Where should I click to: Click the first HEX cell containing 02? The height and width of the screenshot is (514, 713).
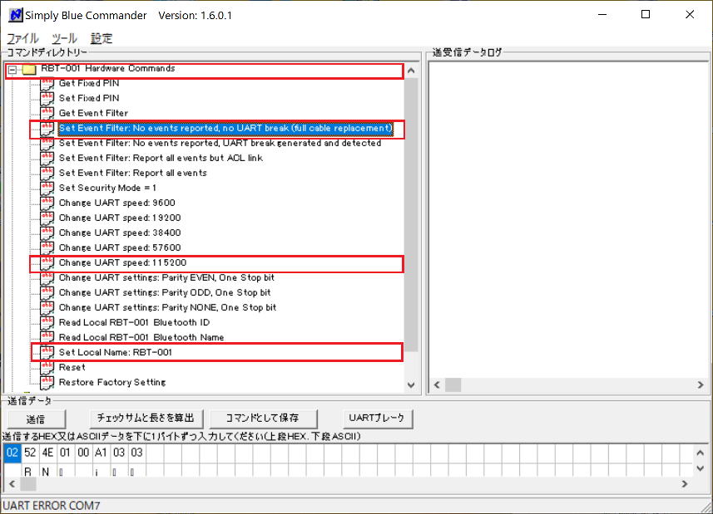[x=12, y=453]
